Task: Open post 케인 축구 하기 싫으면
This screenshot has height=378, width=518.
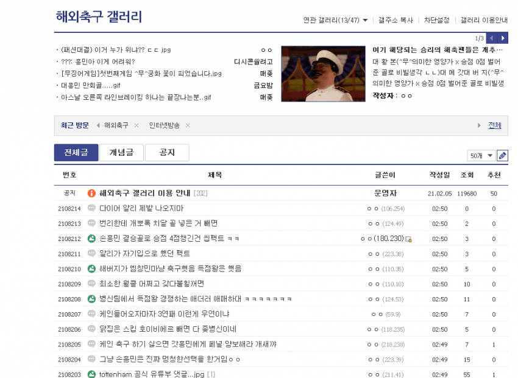Action: coord(188,345)
